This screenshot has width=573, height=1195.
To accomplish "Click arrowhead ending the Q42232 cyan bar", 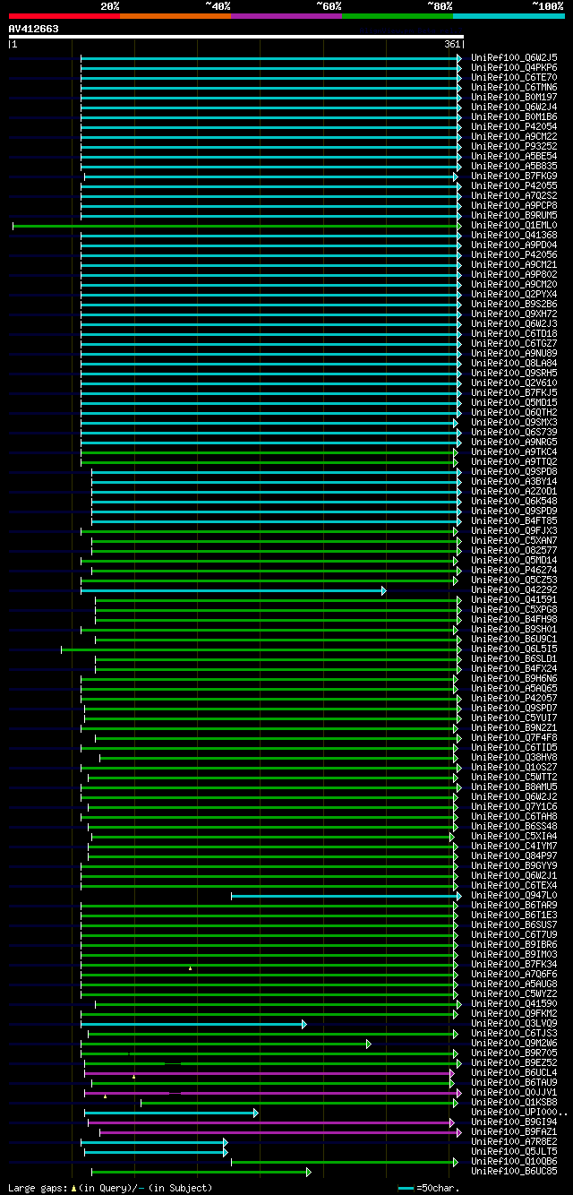I will [x=383, y=590].
